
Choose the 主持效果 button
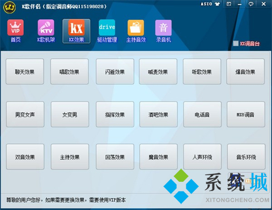70,157
